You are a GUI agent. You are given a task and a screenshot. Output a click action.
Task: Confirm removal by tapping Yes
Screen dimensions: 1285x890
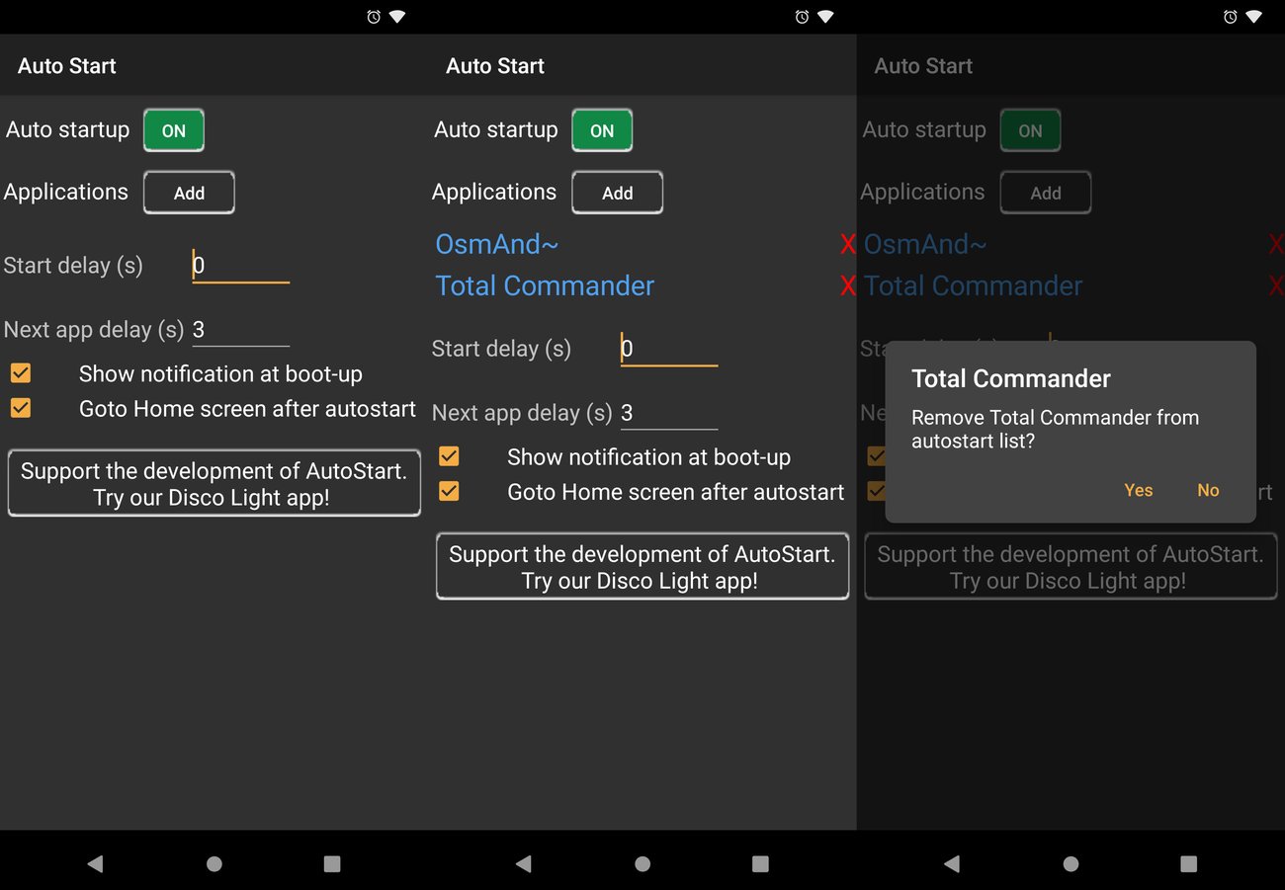click(x=1138, y=490)
